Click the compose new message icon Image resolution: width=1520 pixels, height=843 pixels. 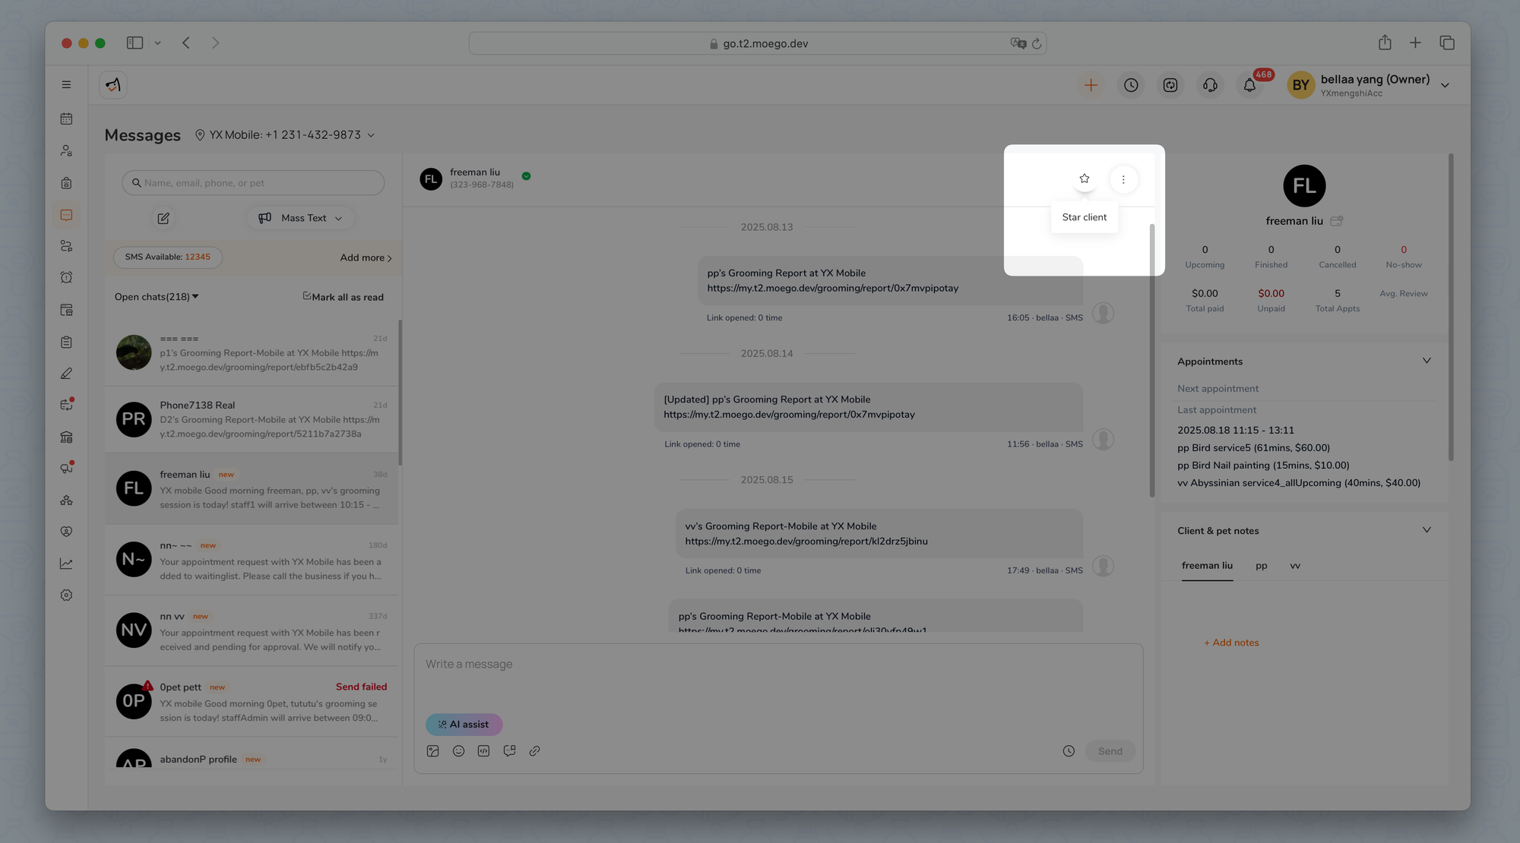click(x=163, y=219)
